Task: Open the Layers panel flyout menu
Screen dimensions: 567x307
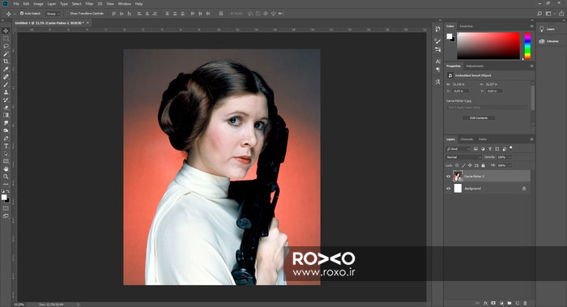Action: [531, 139]
